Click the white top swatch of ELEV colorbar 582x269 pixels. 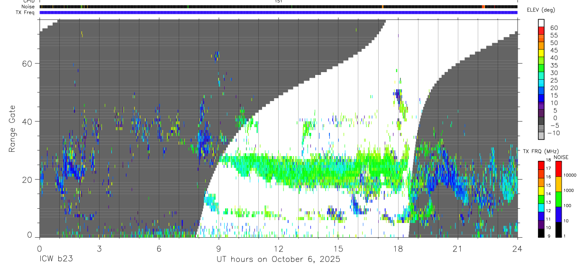click(541, 22)
